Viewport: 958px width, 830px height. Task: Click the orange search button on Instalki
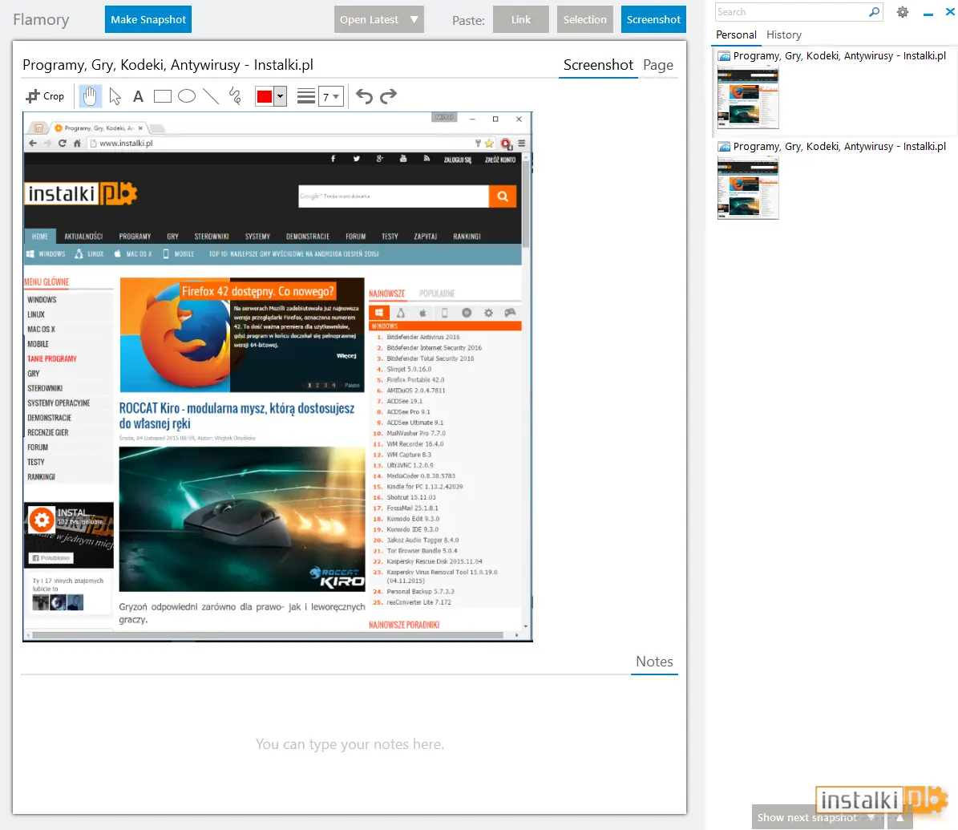(503, 196)
